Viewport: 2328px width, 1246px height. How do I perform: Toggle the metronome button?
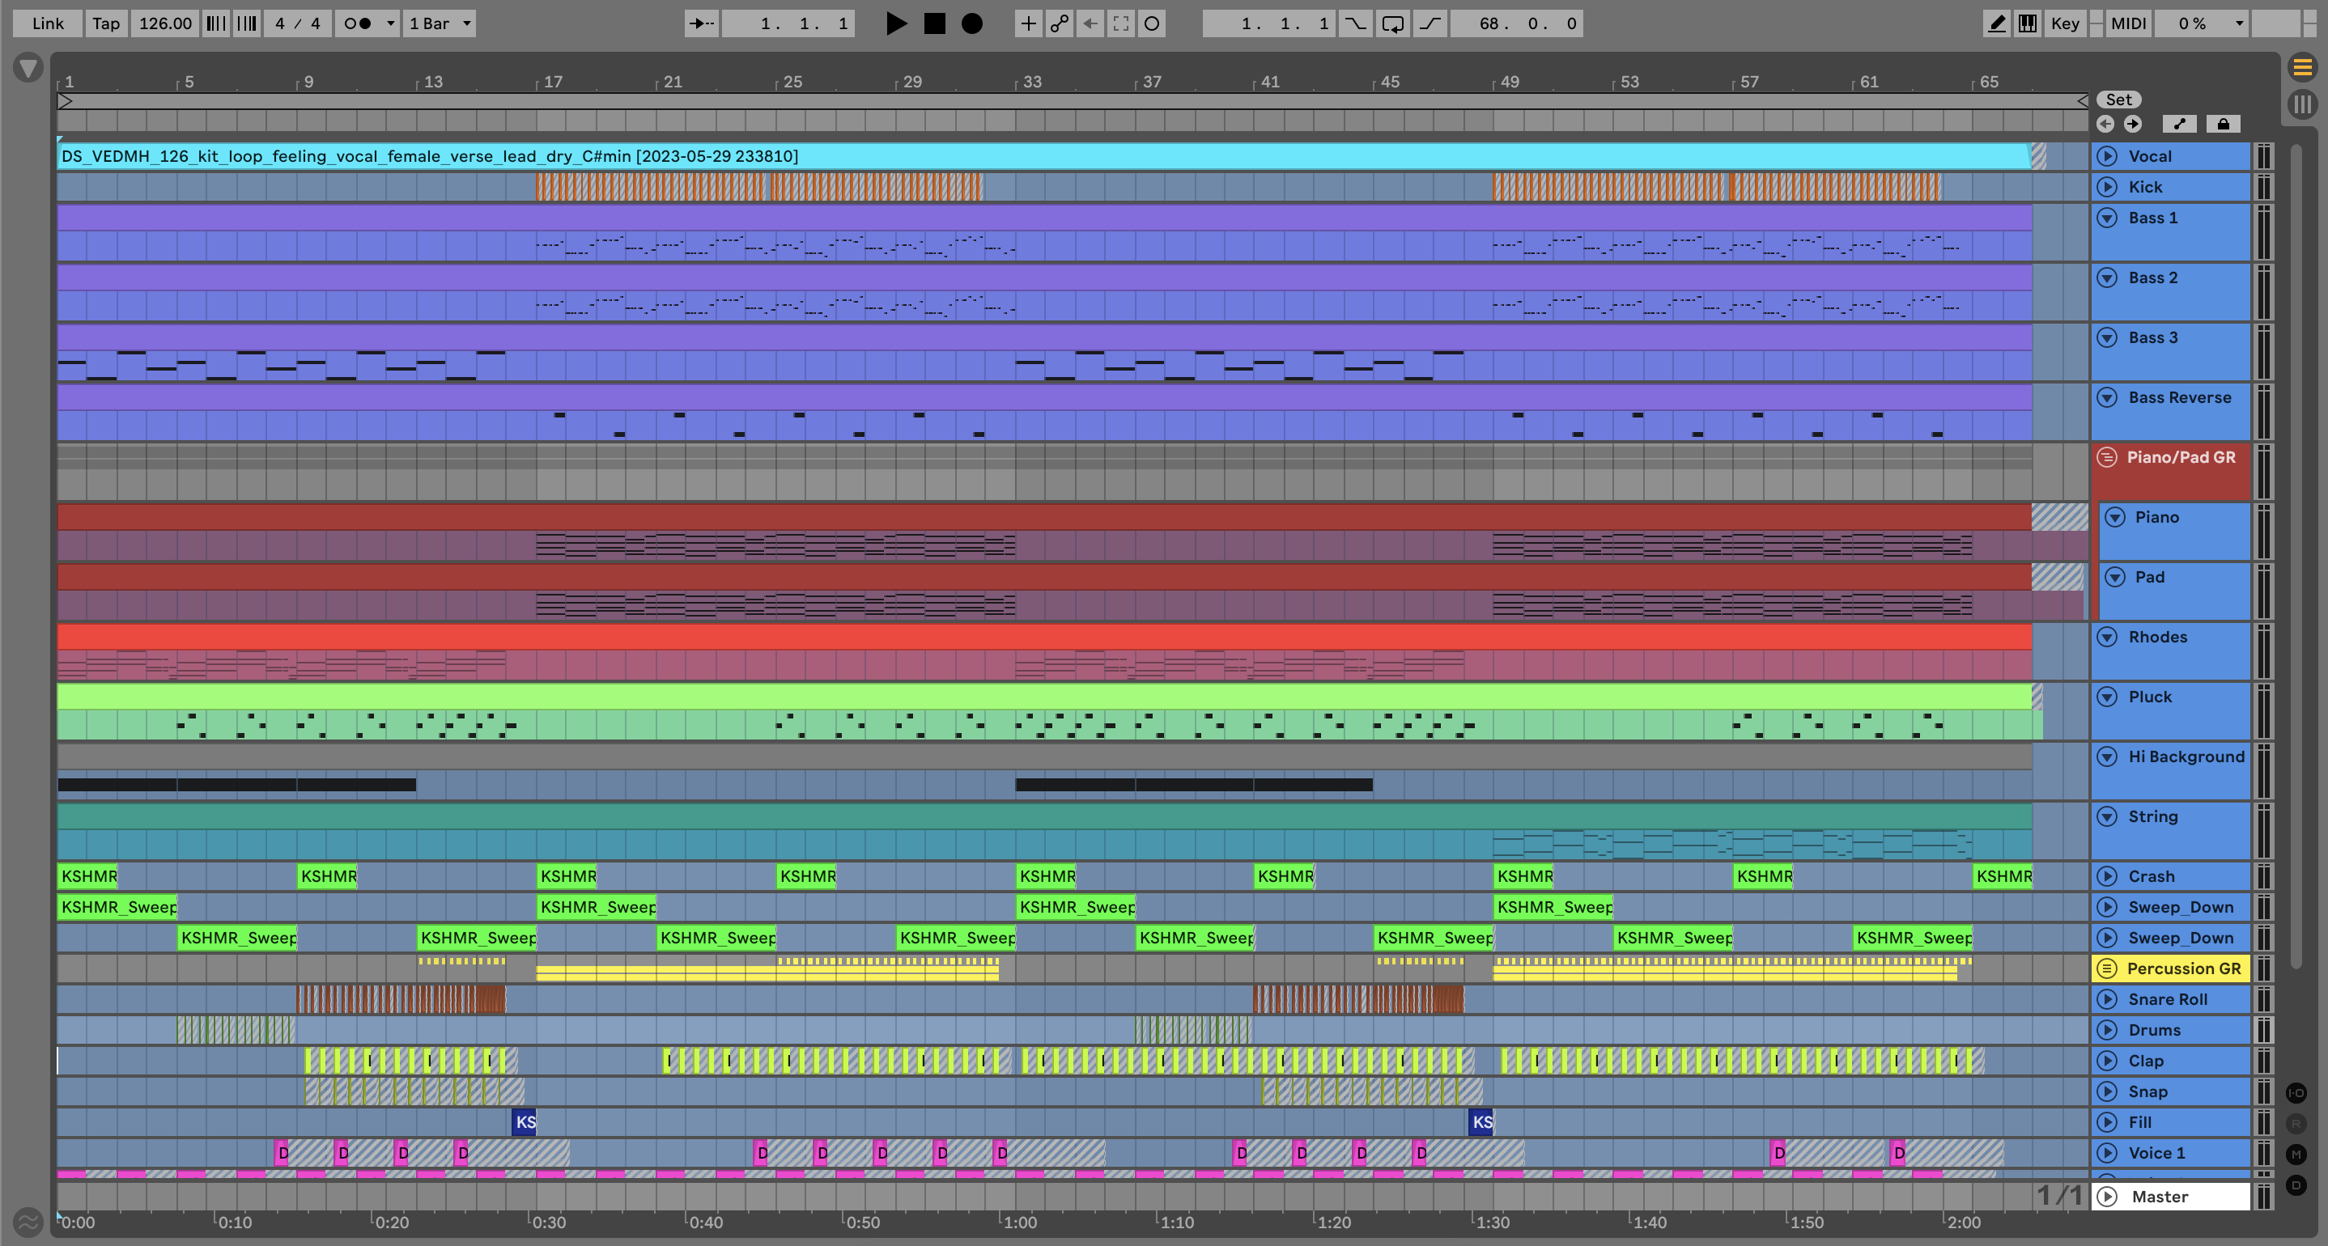(359, 23)
